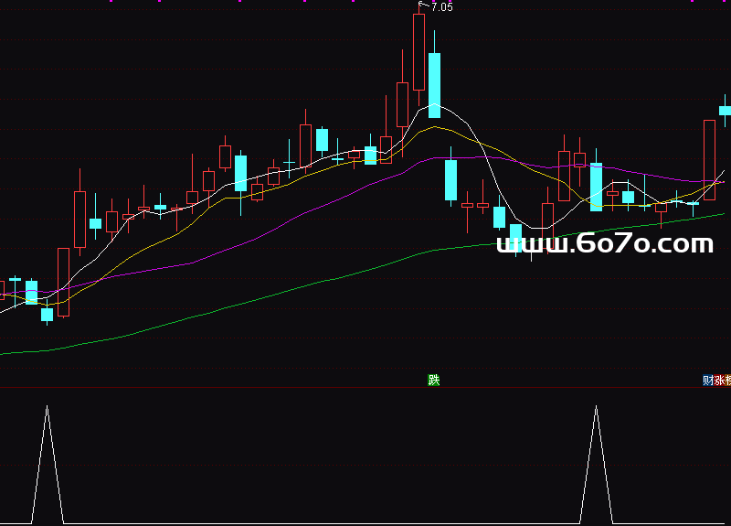The image size is (731, 526).
Task: Click the first white spike in indicator panel
Action: (x=48, y=412)
